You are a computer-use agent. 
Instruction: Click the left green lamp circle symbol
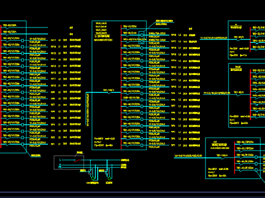[x=93, y=178]
